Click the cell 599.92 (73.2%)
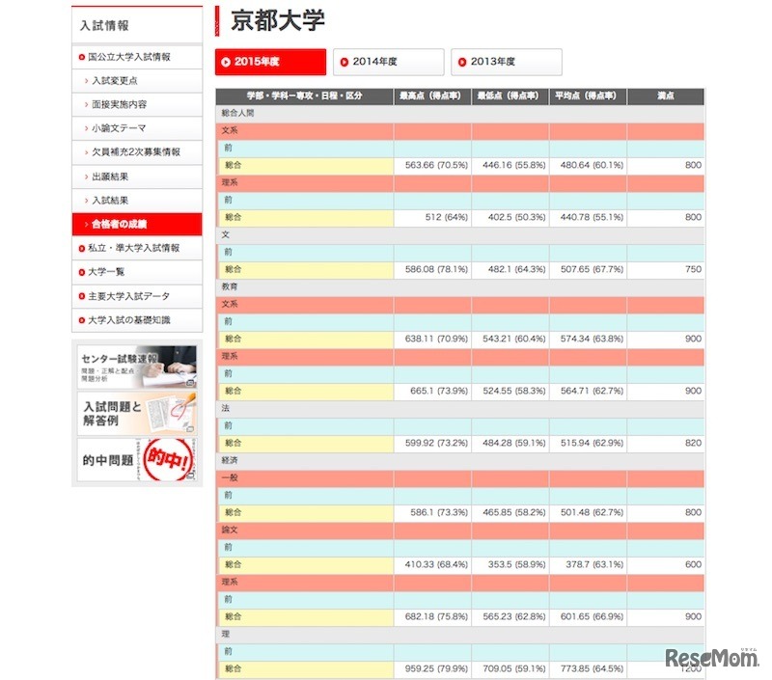The image size is (772, 680). pos(432,444)
